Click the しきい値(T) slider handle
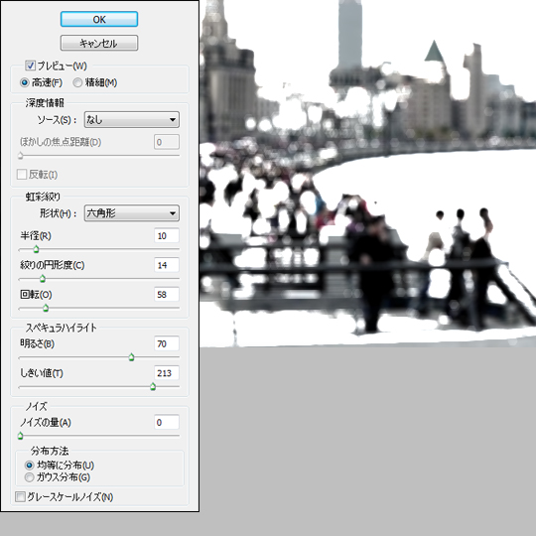Image resolution: width=536 pixels, height=536 pixels. tap(153, 387)
